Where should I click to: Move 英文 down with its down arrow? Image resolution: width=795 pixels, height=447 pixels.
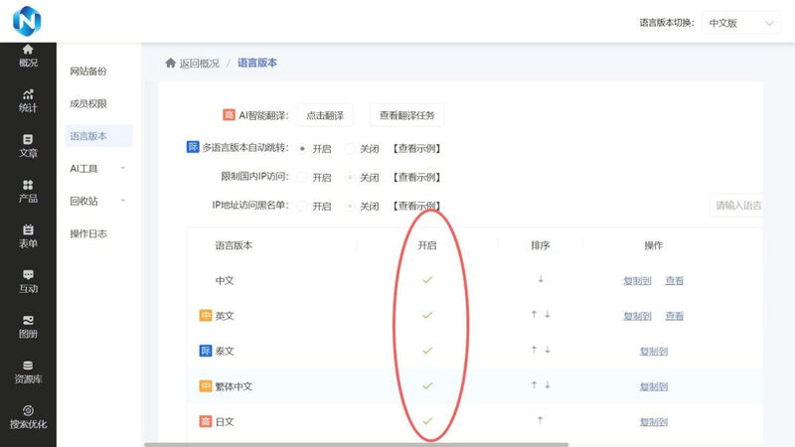click(548, 315)
